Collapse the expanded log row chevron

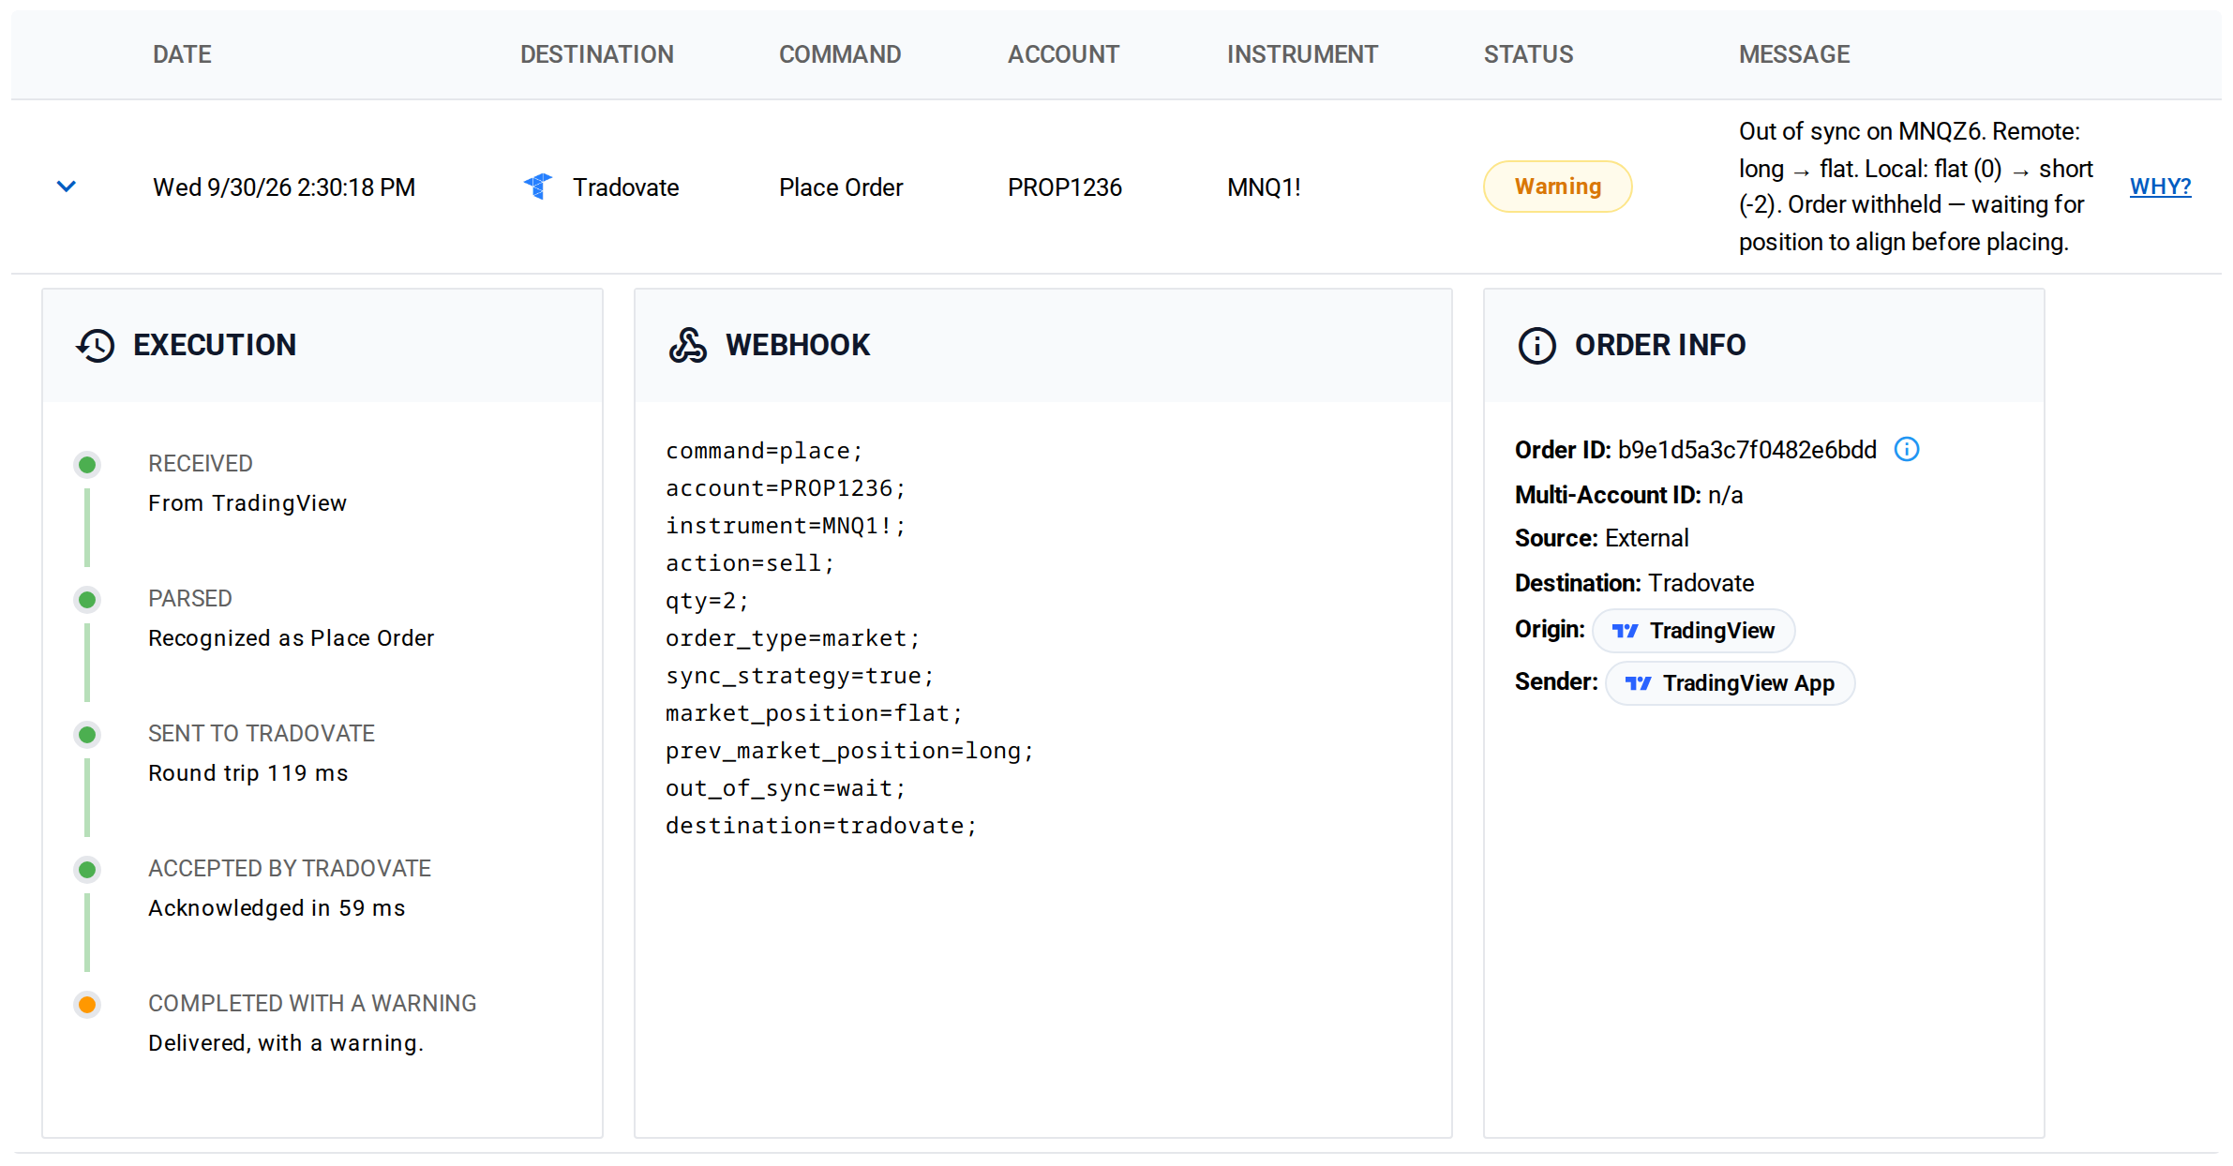pyautogui.click(x=66, y=187)
